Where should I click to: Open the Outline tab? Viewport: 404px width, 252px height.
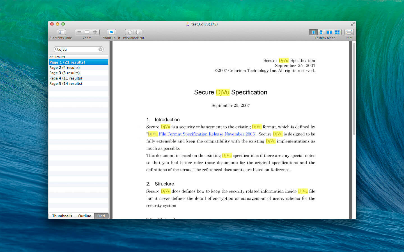pyautogui.click(x=84, y=216)
